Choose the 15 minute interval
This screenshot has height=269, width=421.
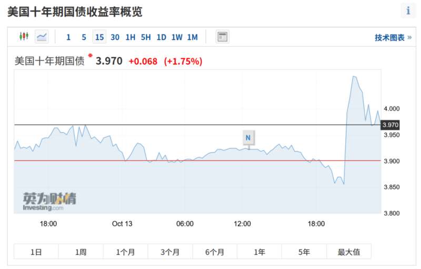click(x=99, y=37)
